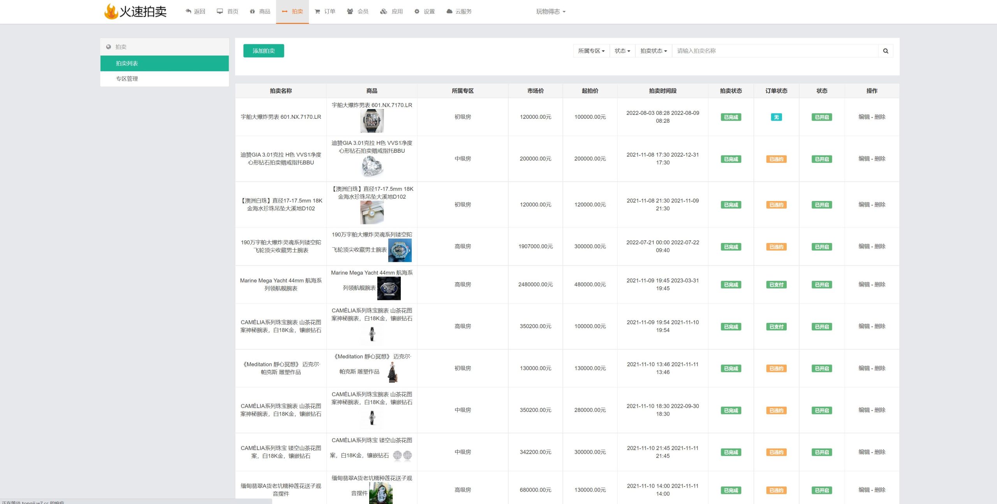Open the 玩物得志 account dropdown
Image resolution: width=997 pixels, height=504 pixels.
coord(550,12)
